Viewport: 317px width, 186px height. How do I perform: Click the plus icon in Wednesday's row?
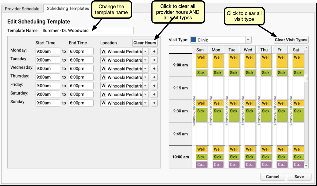pyautogui.click(x=154, y=69)
